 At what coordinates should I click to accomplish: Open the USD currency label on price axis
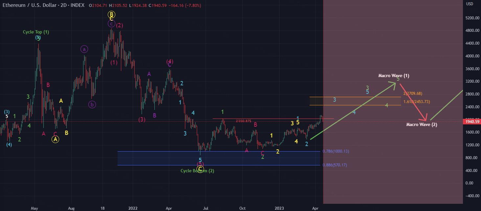[470, 4]
